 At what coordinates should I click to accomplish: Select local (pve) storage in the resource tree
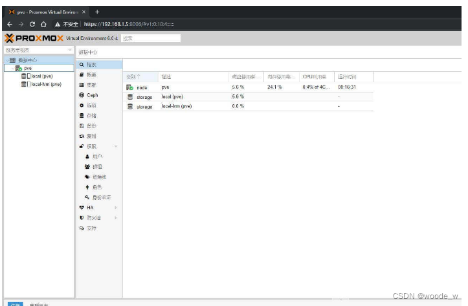click(39, 76)
